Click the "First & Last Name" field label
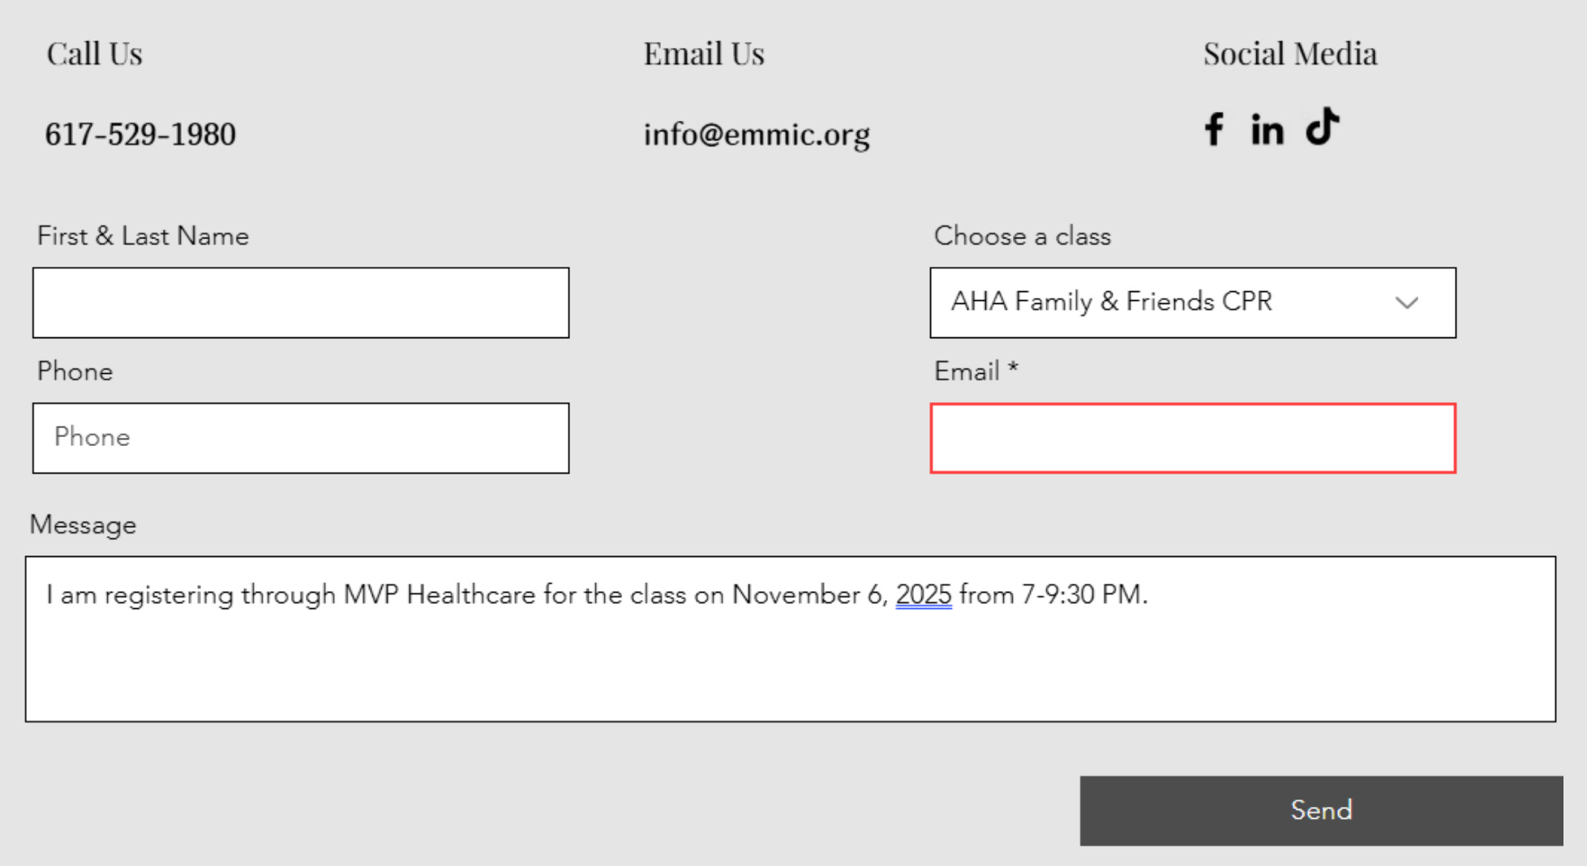Viewport: 1587px width, 866px height. click(143, 236)
